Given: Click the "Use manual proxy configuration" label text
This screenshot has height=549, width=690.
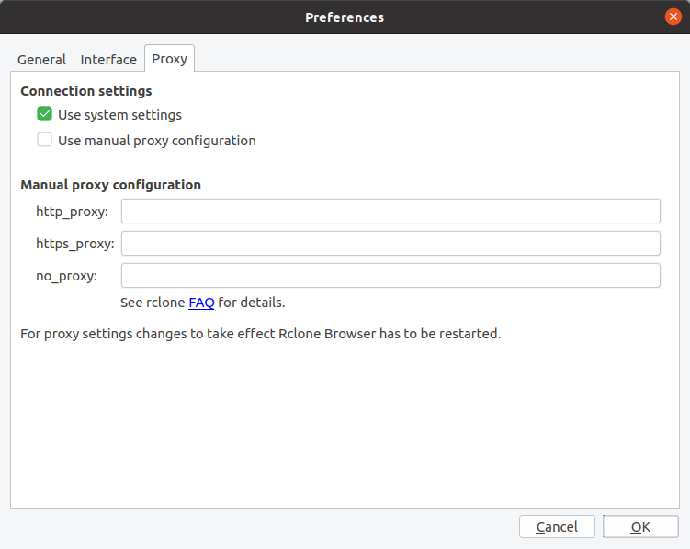Looking at the screenshot, I should click(157, 141).
